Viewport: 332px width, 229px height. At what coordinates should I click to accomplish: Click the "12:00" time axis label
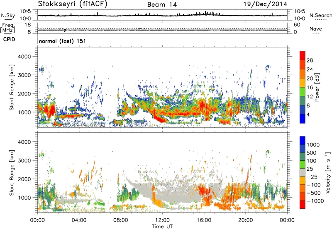162,220
